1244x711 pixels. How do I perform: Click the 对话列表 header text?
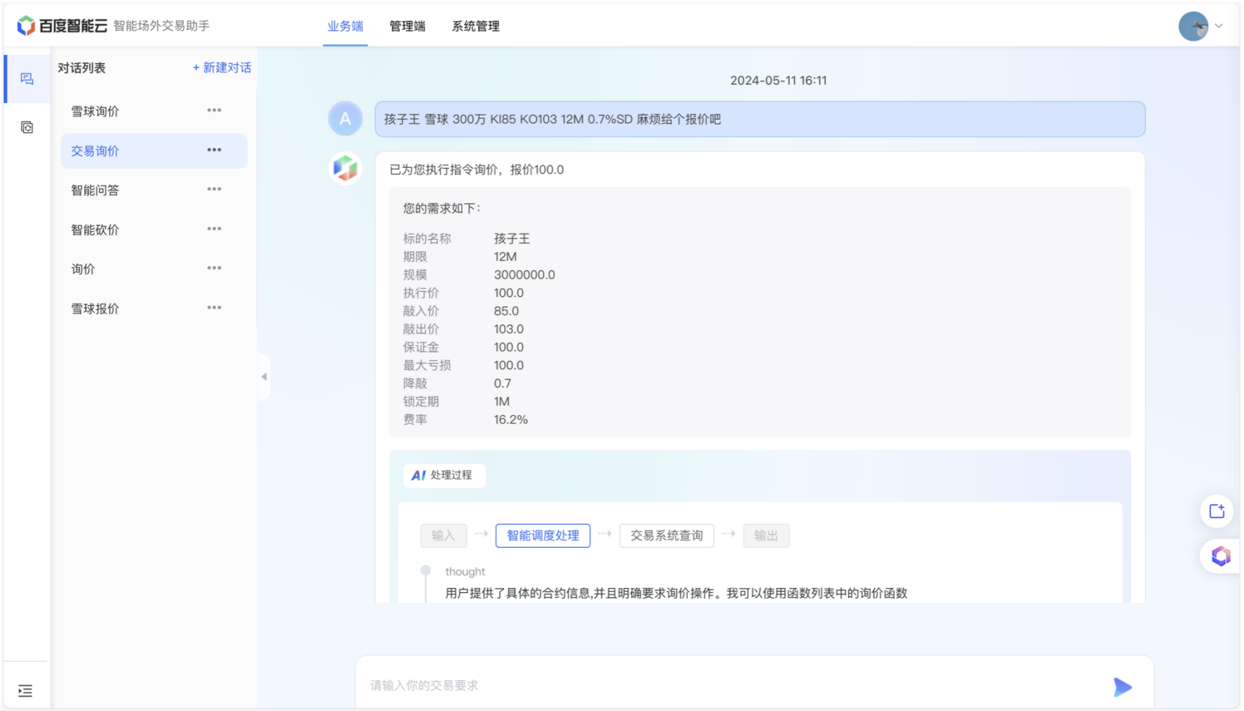[x=82, y=68]
